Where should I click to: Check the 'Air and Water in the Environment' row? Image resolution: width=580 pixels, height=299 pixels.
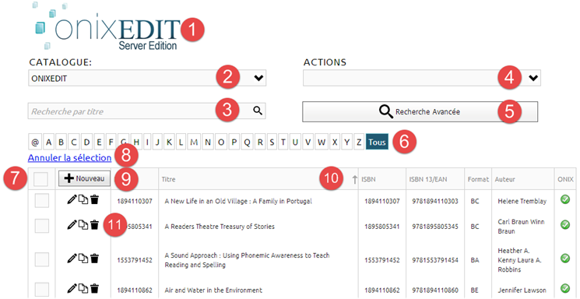(x=42, y=289)
